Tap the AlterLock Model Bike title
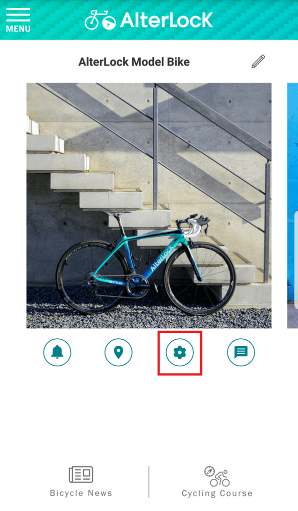This screenshot has height=511, width=298. click(134, 62)
